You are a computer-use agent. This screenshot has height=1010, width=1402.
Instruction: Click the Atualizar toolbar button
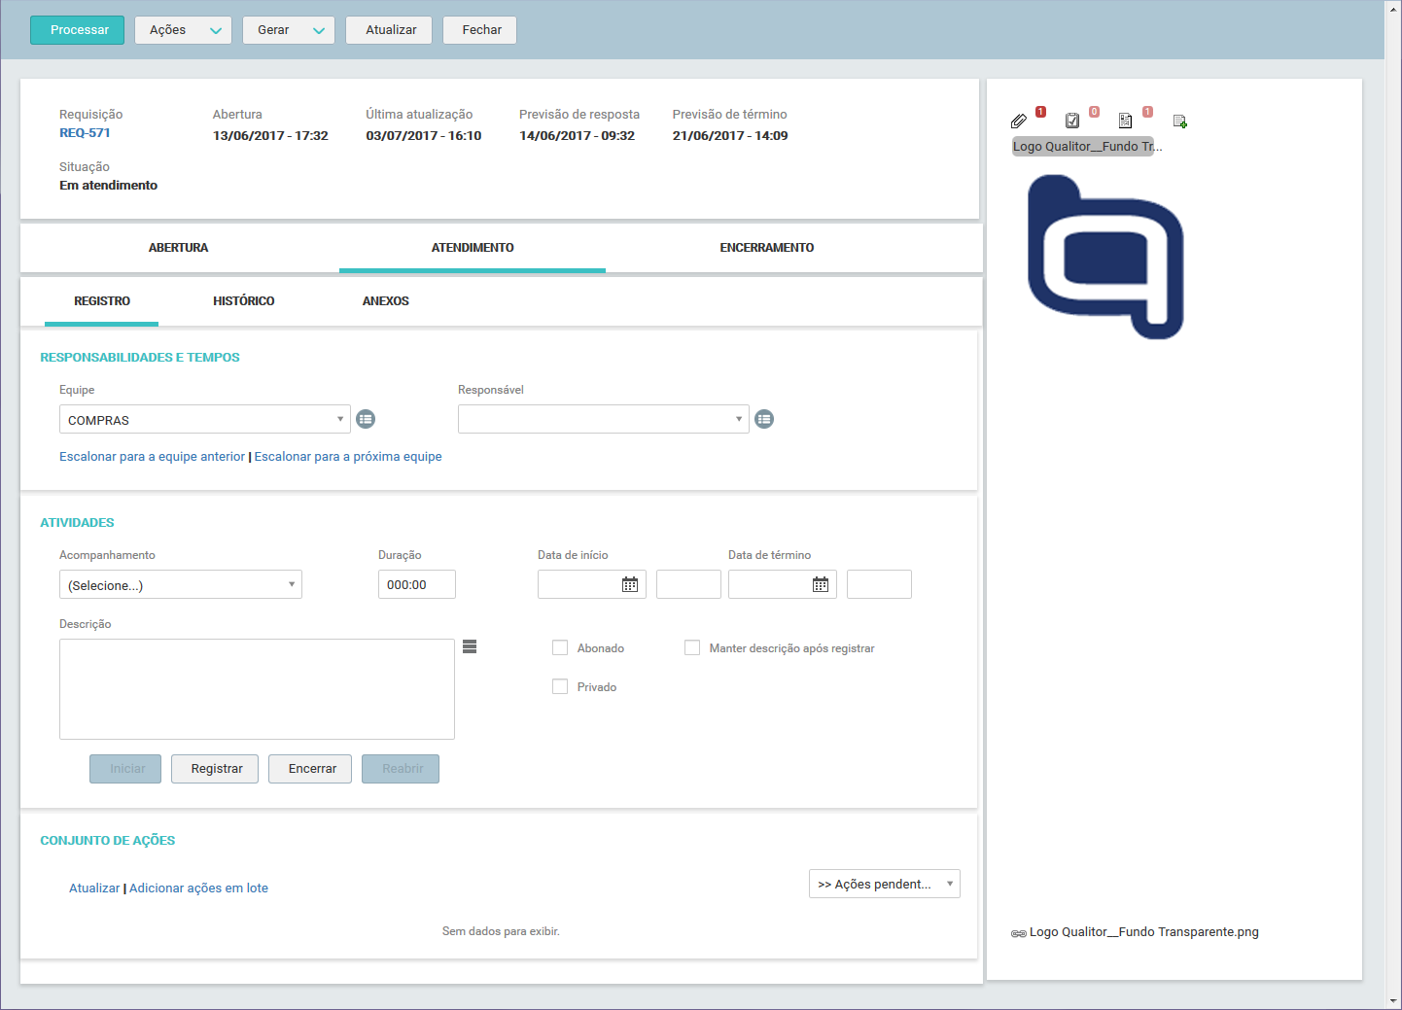pyautogui.click(x=389, y=30)
